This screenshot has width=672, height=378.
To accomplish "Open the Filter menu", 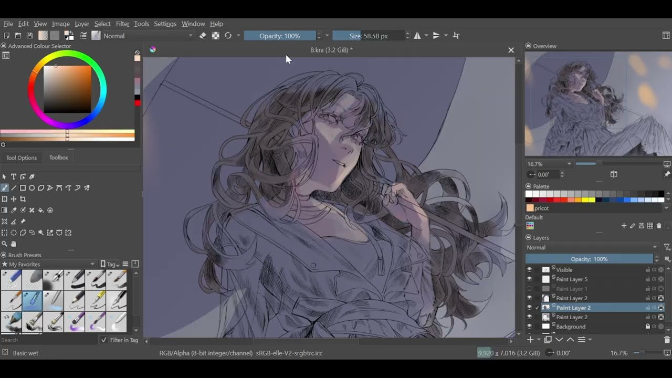I will point(122,24).
